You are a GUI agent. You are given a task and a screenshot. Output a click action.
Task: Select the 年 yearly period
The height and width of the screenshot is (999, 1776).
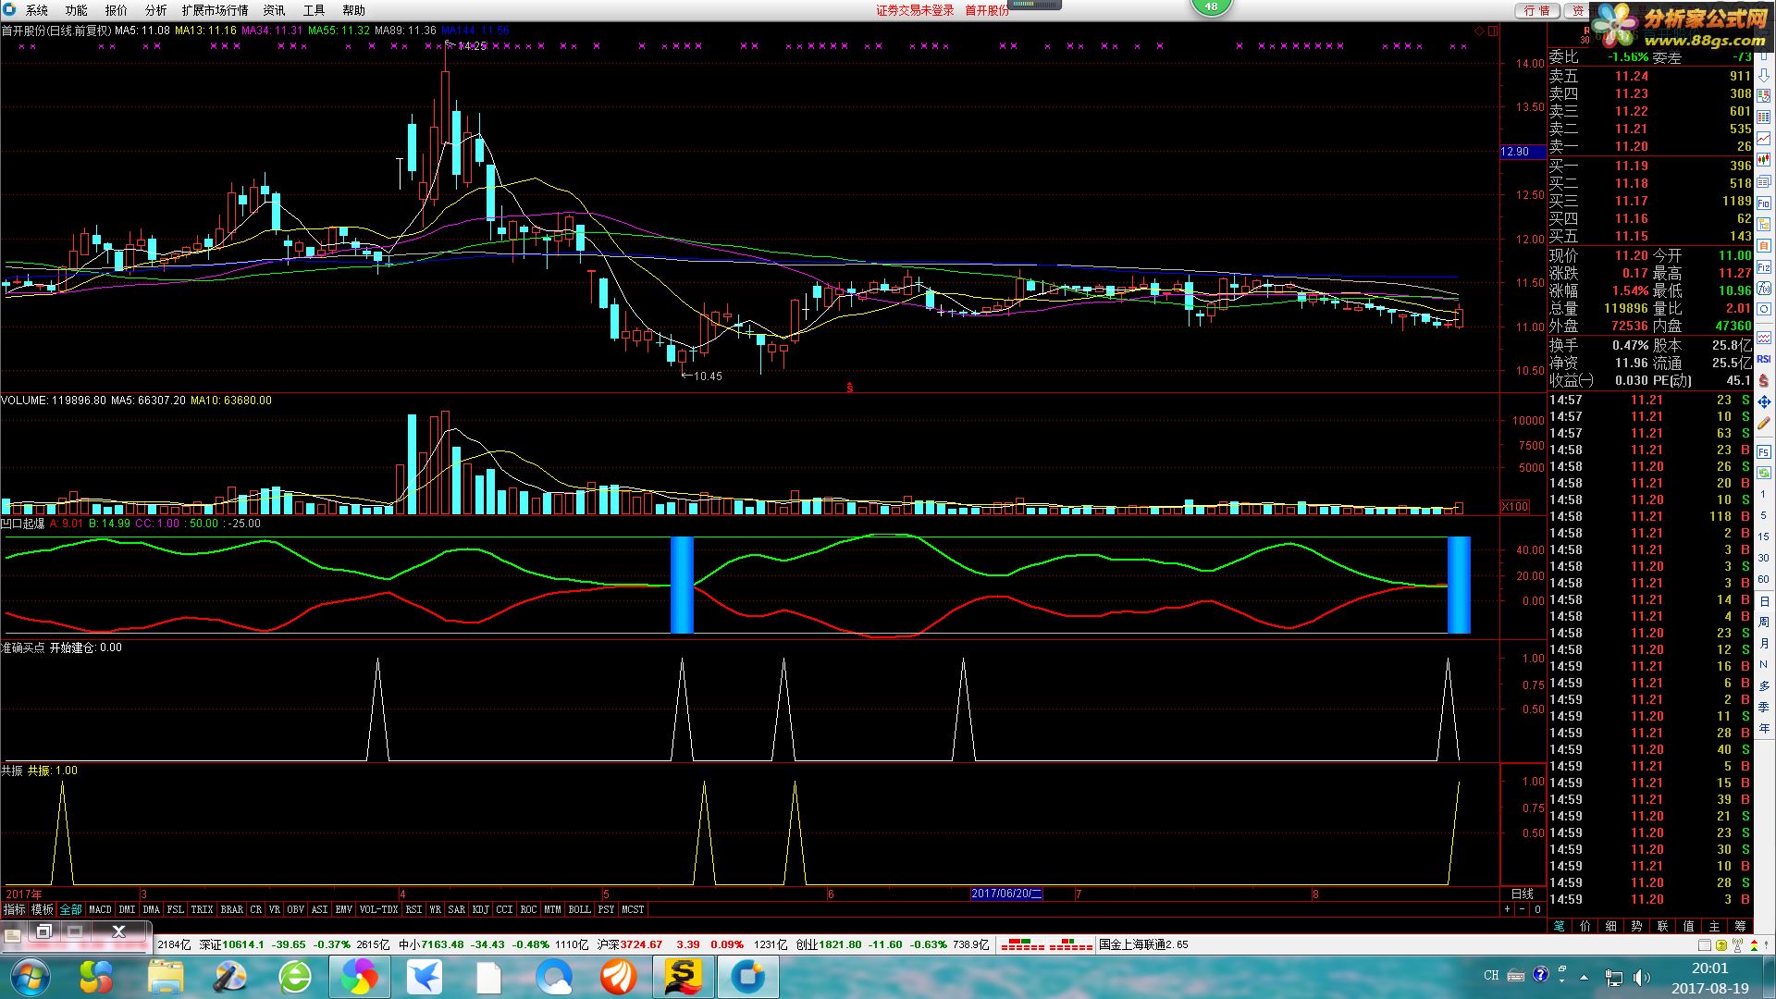pyautogui.click(x=1764, y=728)
